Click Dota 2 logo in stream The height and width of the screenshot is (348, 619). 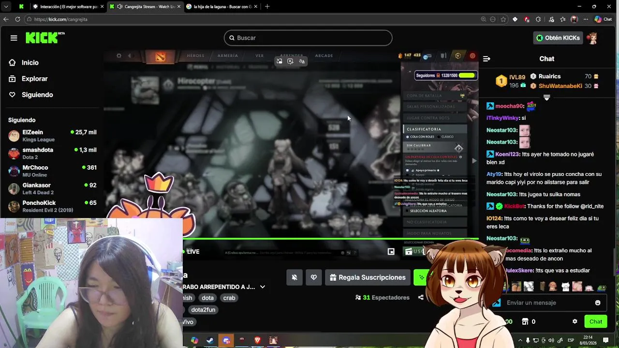pyautogui.click(x=160, y=57)
